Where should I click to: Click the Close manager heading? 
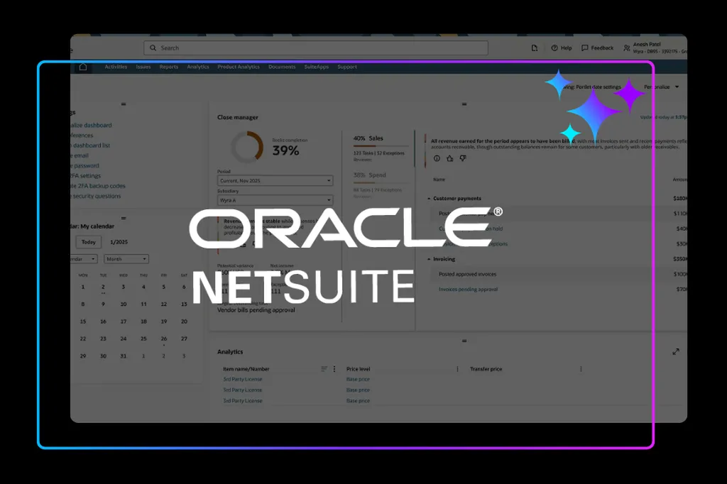tap(238, 117)
